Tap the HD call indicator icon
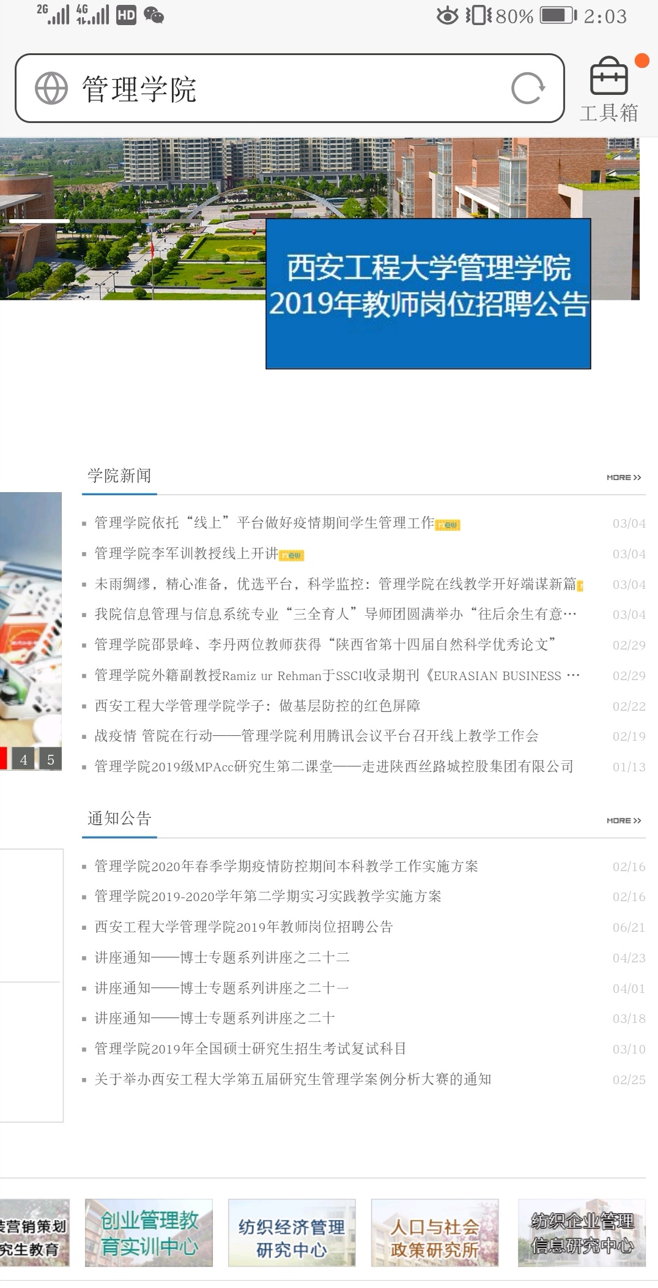The image size is (658, 1288). (126, 15)
